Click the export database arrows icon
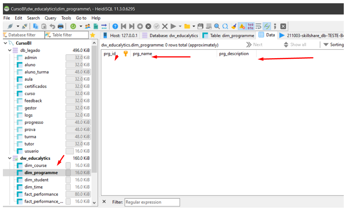 coord(104,26)
